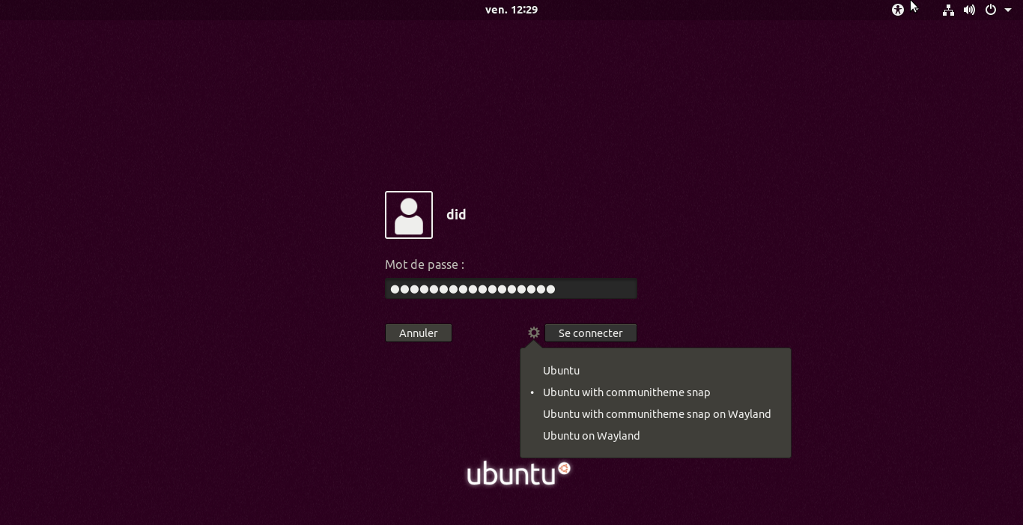Screen dimensions: 1023x525
Task: Click the power icon in top bar
Action: pyautogui.click(x=991, y=10)
